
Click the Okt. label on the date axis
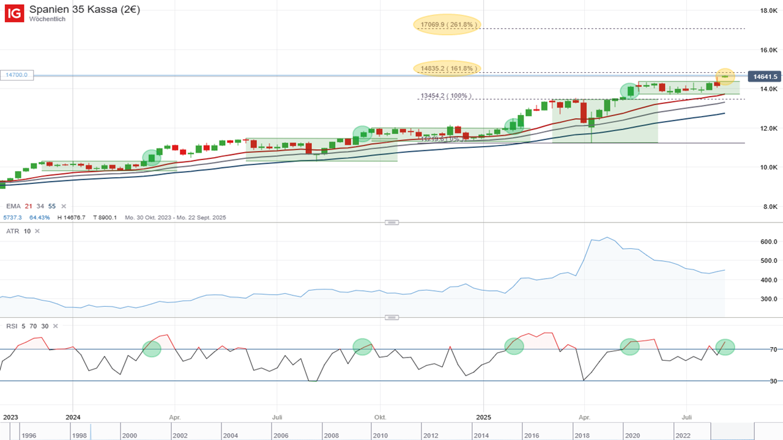pos(380,417)
